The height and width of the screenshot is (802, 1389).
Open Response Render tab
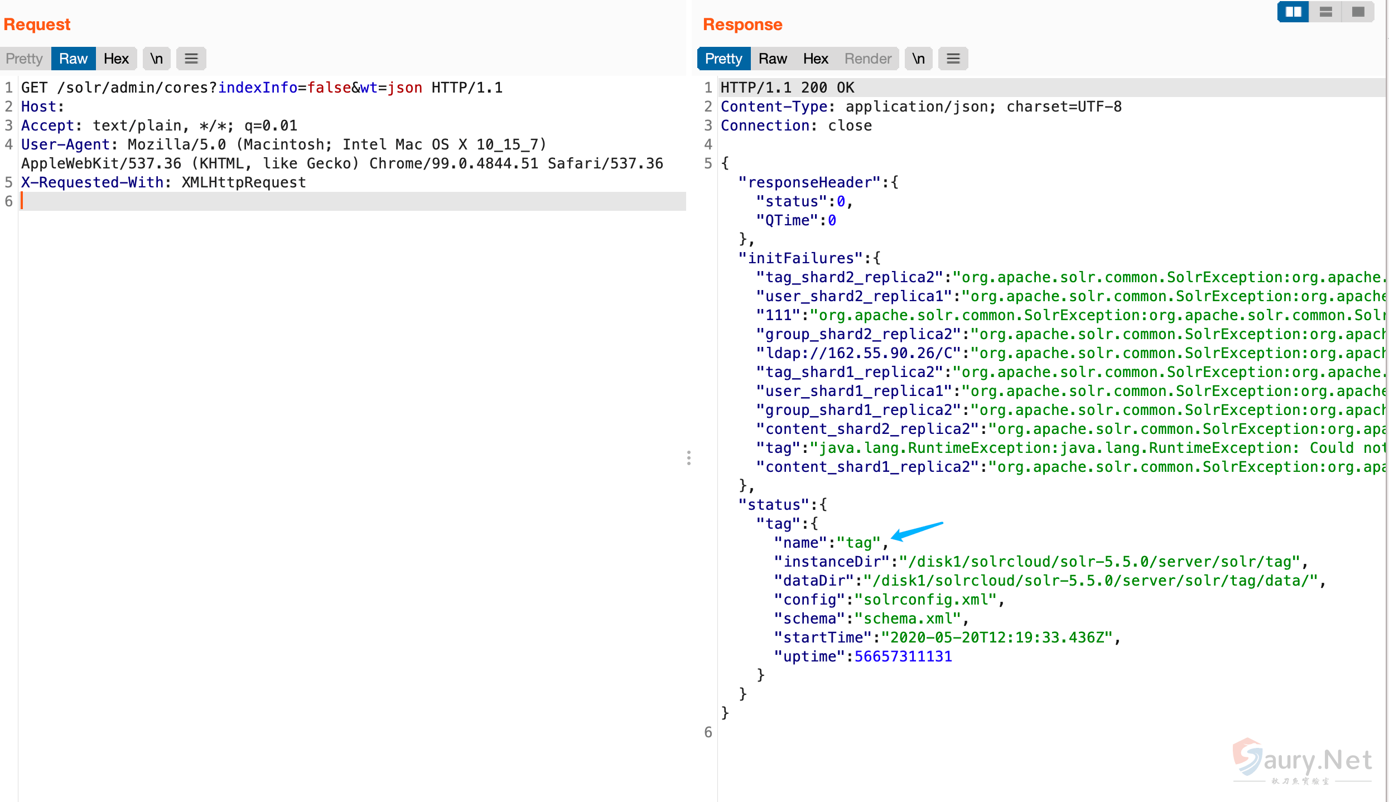(x=867, y=59)
